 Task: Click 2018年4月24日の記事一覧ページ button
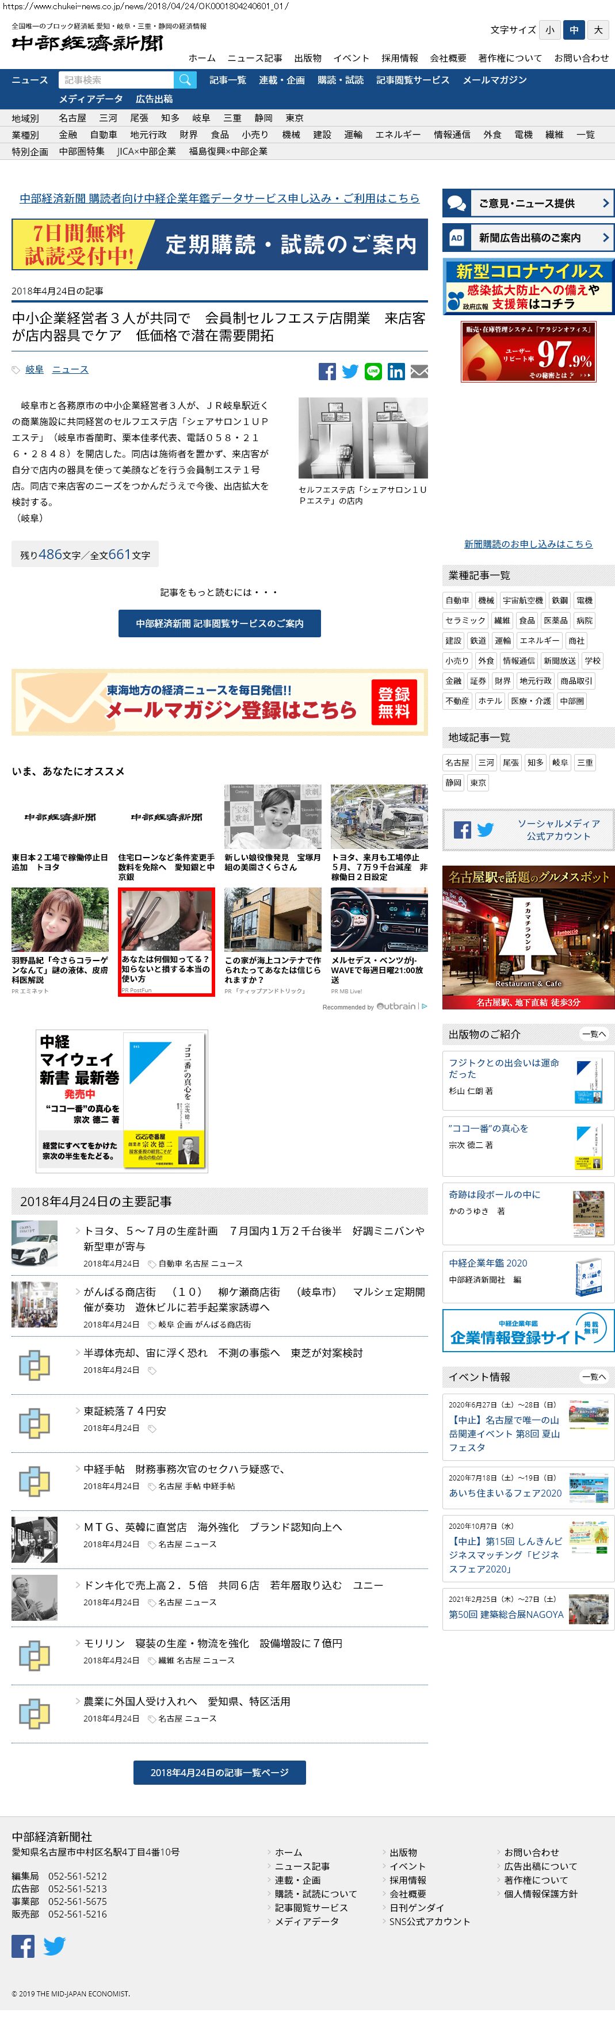pyautogui.click(x=219, y=1773)
